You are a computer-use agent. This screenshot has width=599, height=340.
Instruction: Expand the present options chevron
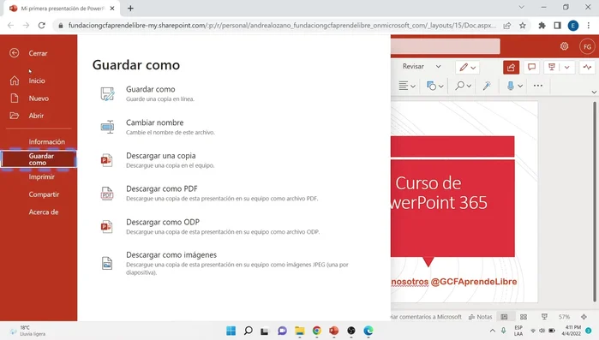567,67
